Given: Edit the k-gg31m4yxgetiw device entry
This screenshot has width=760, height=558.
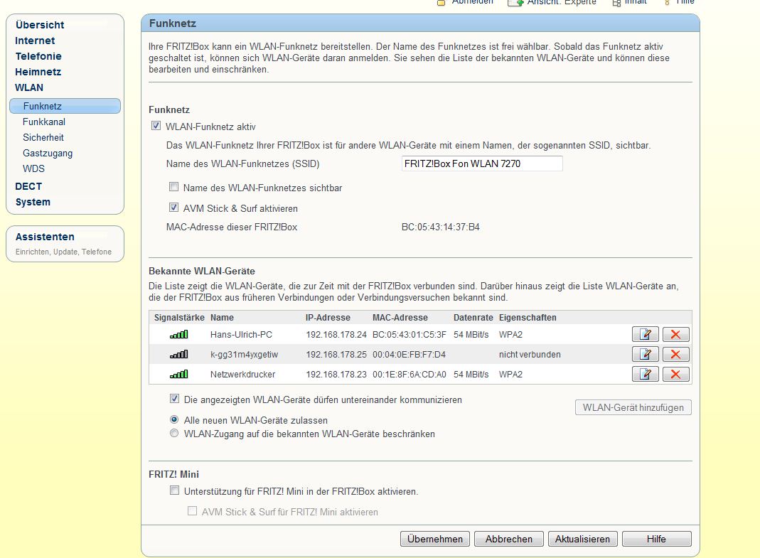Looking at the screenshot, I should (x=645, y=355).
